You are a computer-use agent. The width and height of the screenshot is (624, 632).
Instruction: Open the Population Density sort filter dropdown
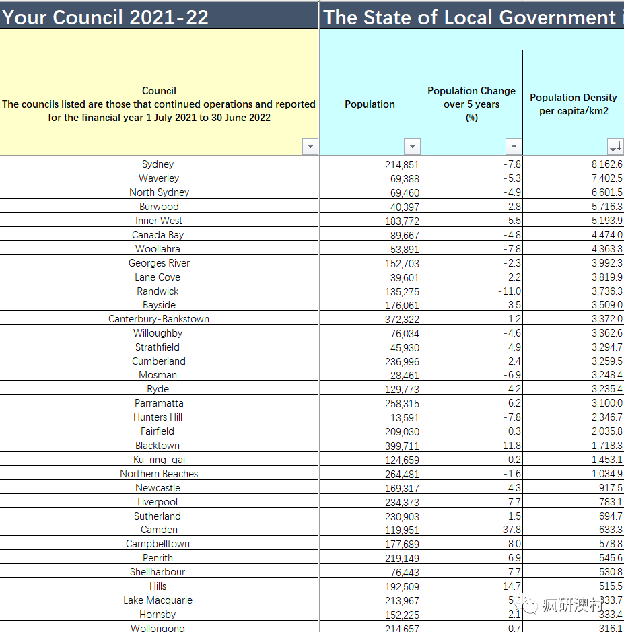pos(615,146)
